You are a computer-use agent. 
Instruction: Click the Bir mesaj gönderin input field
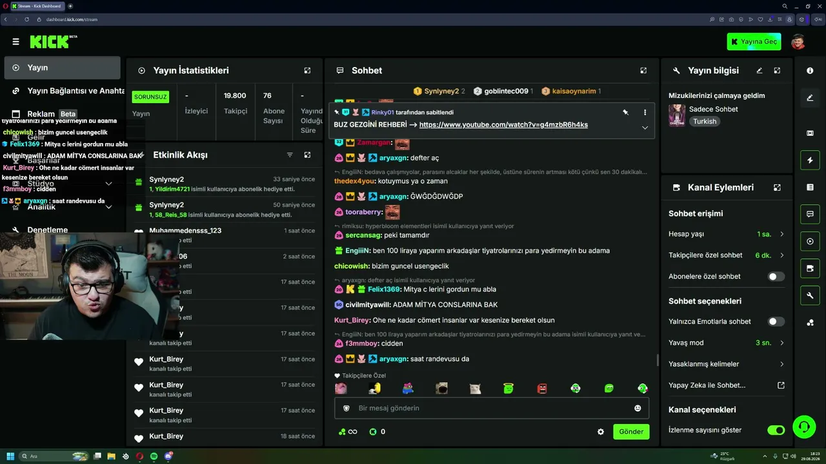pos(492,408)
